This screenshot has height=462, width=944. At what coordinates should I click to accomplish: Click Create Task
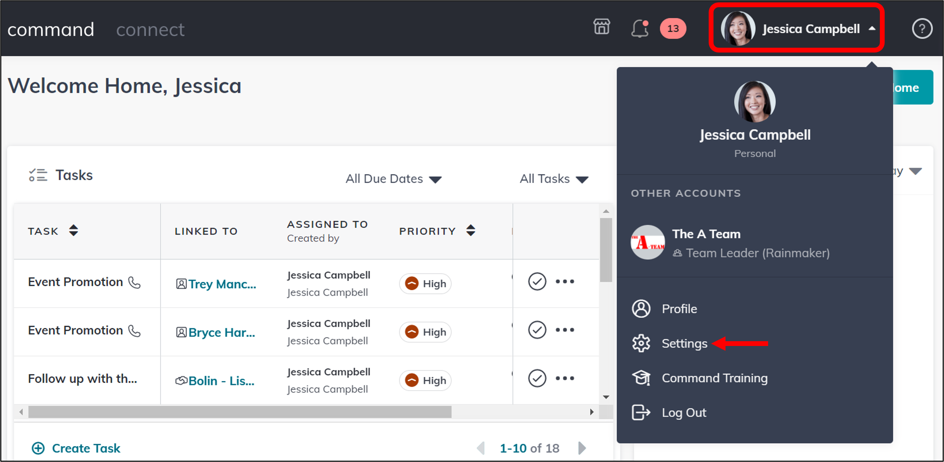point(86,448)
